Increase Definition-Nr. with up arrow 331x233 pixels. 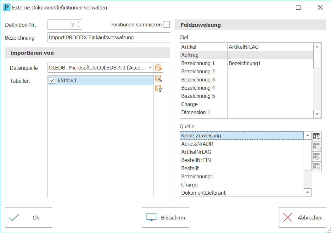coord(79,22)
